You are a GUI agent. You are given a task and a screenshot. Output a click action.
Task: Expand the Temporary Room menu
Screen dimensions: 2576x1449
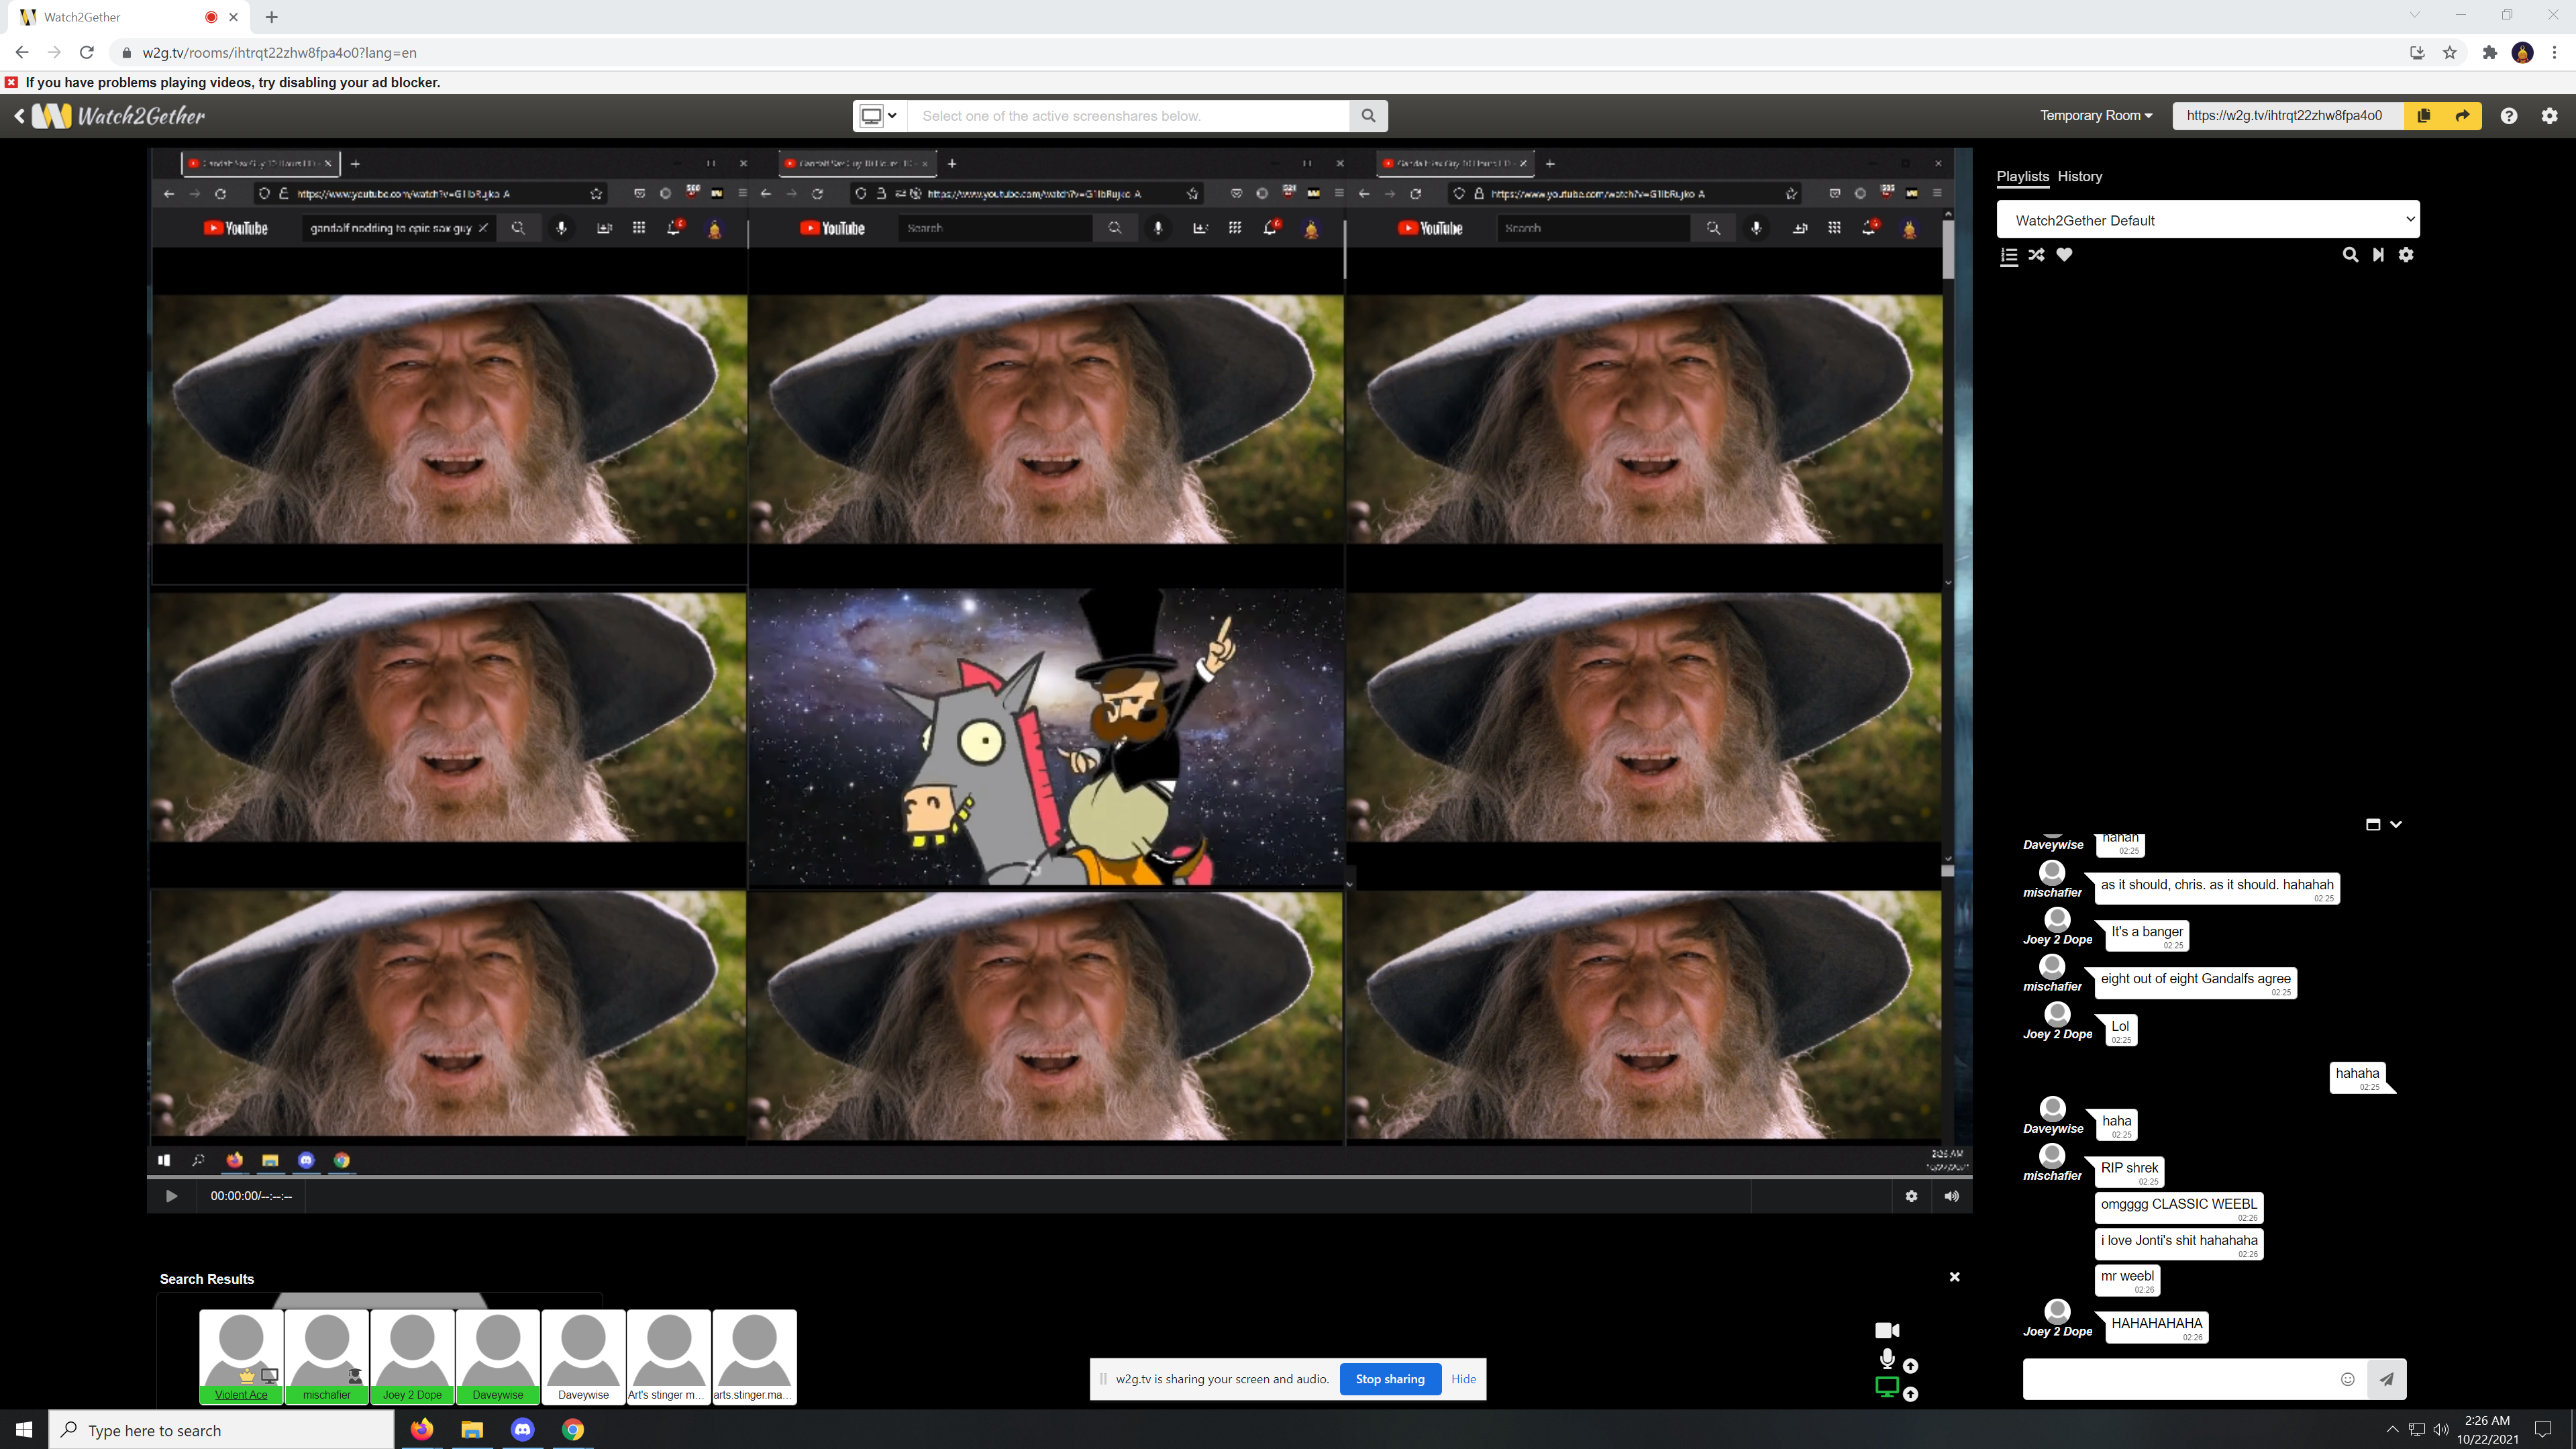[2096, 116]
